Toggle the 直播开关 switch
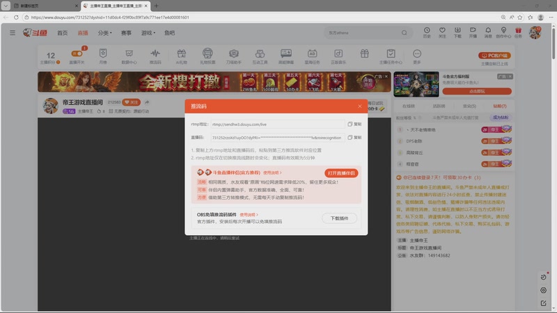Image resolution: width=557 pixels, height=313 pixels. 77,54
